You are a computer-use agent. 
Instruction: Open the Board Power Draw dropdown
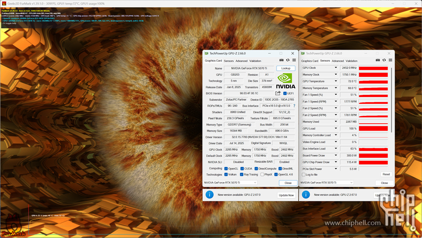pos(335,155)
